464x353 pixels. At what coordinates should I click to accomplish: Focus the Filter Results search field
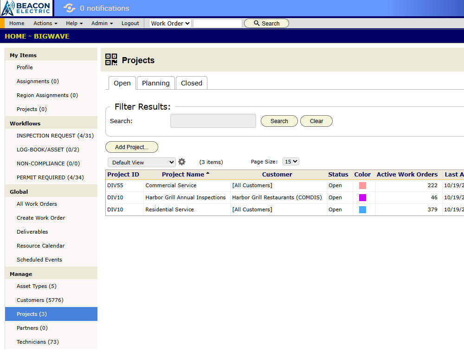coord(213,121)
